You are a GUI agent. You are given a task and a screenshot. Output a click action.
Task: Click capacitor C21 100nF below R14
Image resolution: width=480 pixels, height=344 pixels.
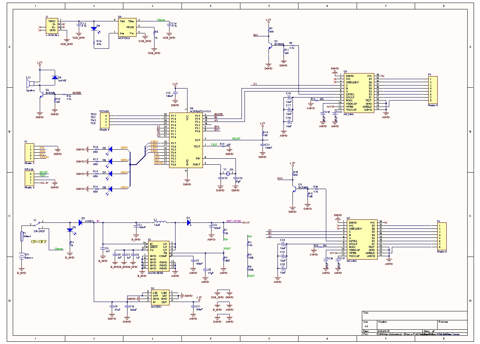(262, 145)
